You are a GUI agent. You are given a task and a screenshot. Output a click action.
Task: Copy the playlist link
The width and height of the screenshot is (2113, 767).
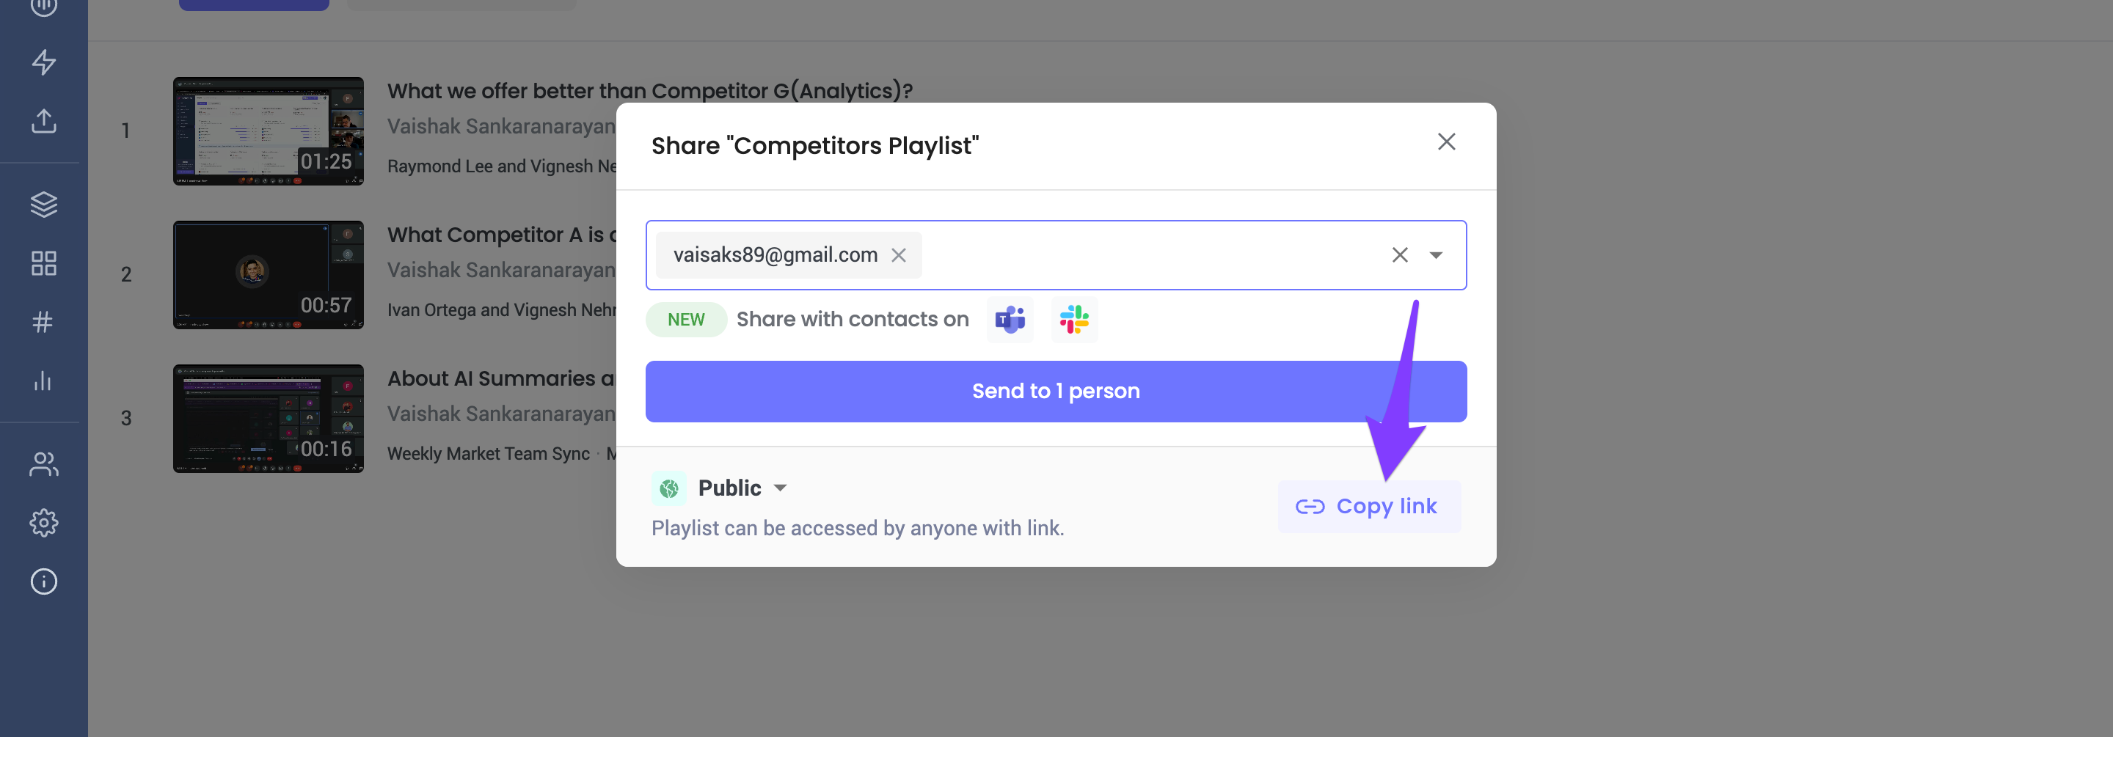pos(1369,507)
